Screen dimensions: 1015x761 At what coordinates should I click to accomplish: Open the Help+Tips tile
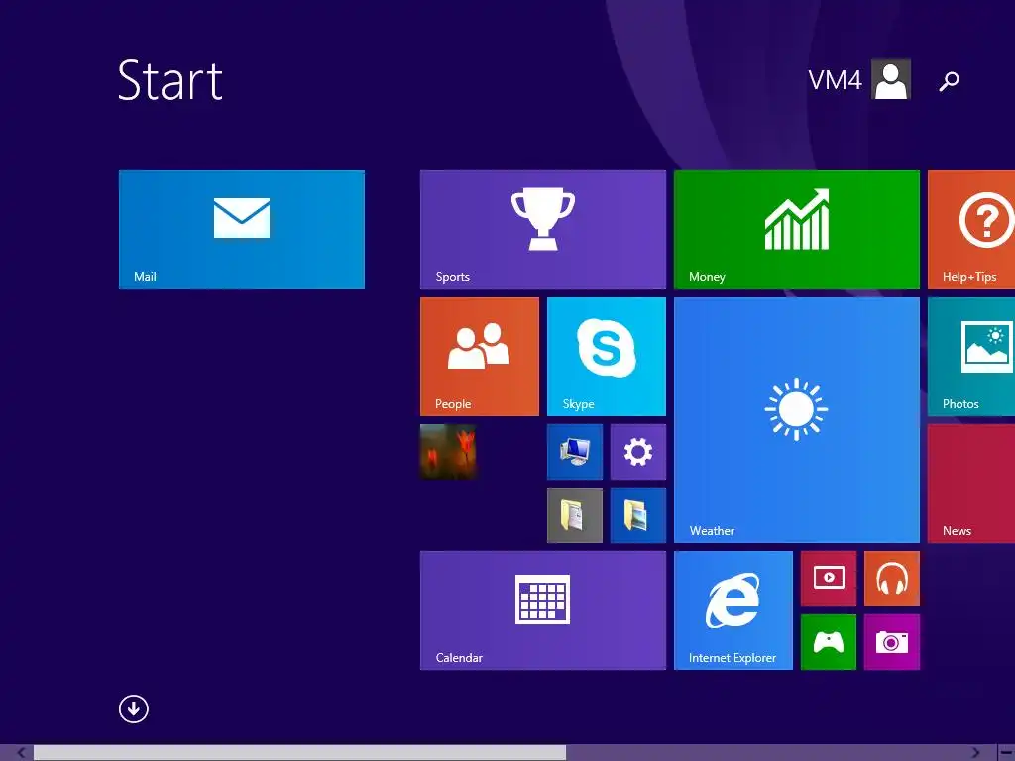[971, 230]
